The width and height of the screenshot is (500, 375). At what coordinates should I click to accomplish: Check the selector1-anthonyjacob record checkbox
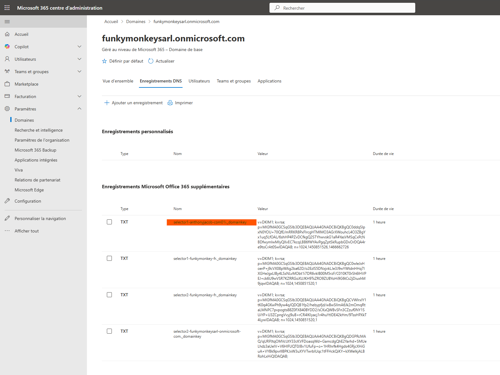click(x=109, y=222)
